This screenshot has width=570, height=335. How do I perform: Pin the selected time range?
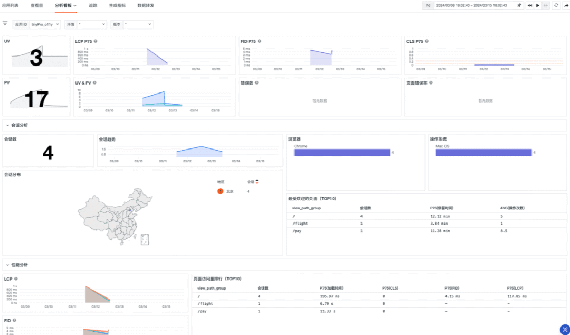519,5
